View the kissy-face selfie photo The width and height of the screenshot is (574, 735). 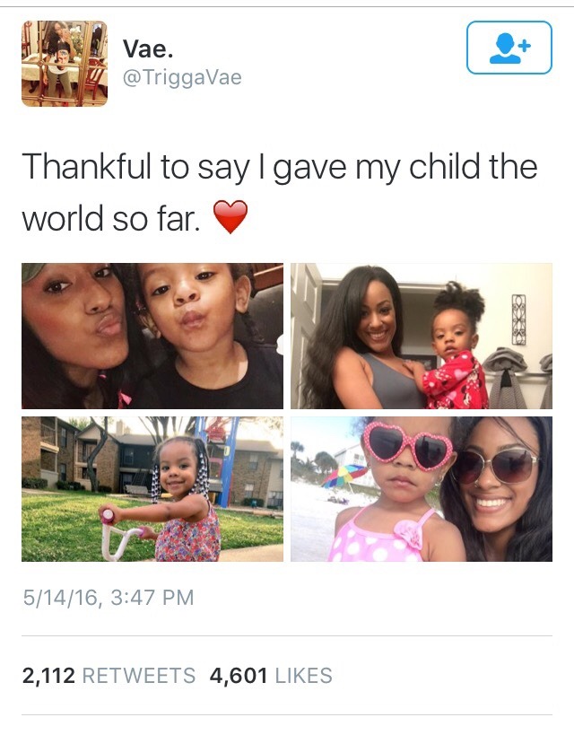(152, 336)
